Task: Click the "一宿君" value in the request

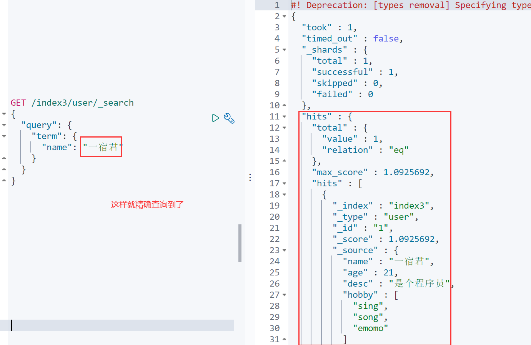Action: (x=103, y=148)
